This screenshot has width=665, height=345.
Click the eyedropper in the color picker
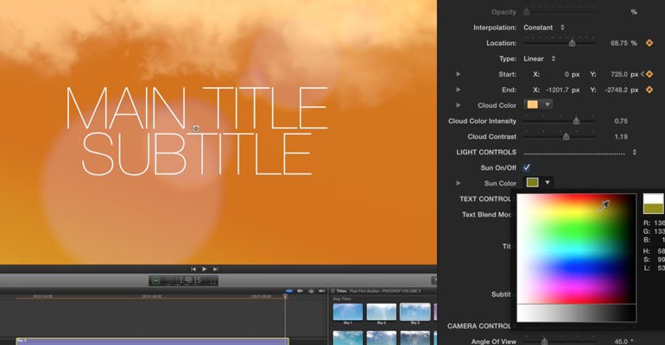point(604,206)
